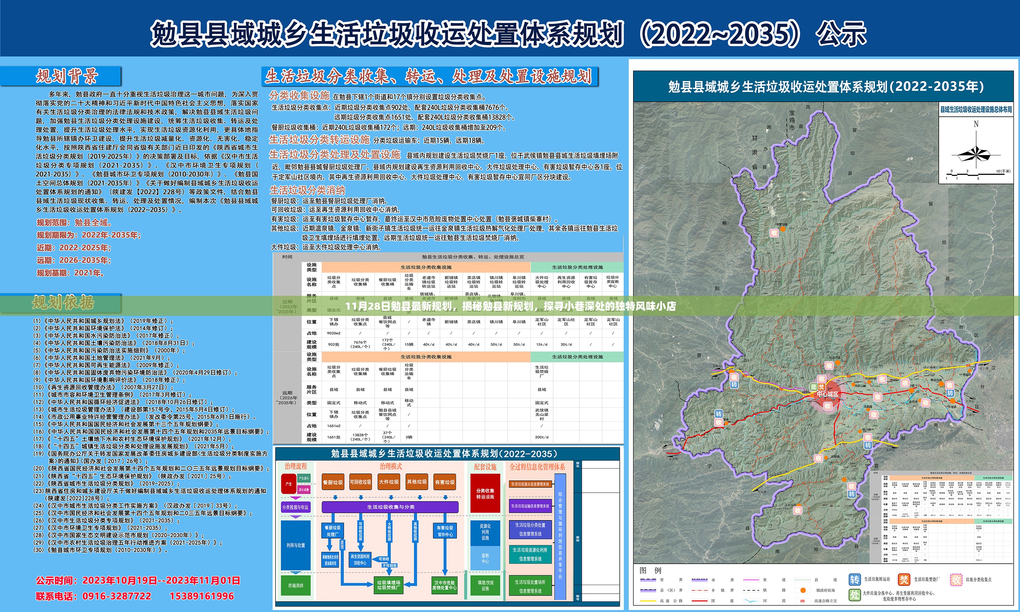Viewport: 1020px width, 612px height.
Task: Click the 治理流程 column heading
Action: point(295,466)
